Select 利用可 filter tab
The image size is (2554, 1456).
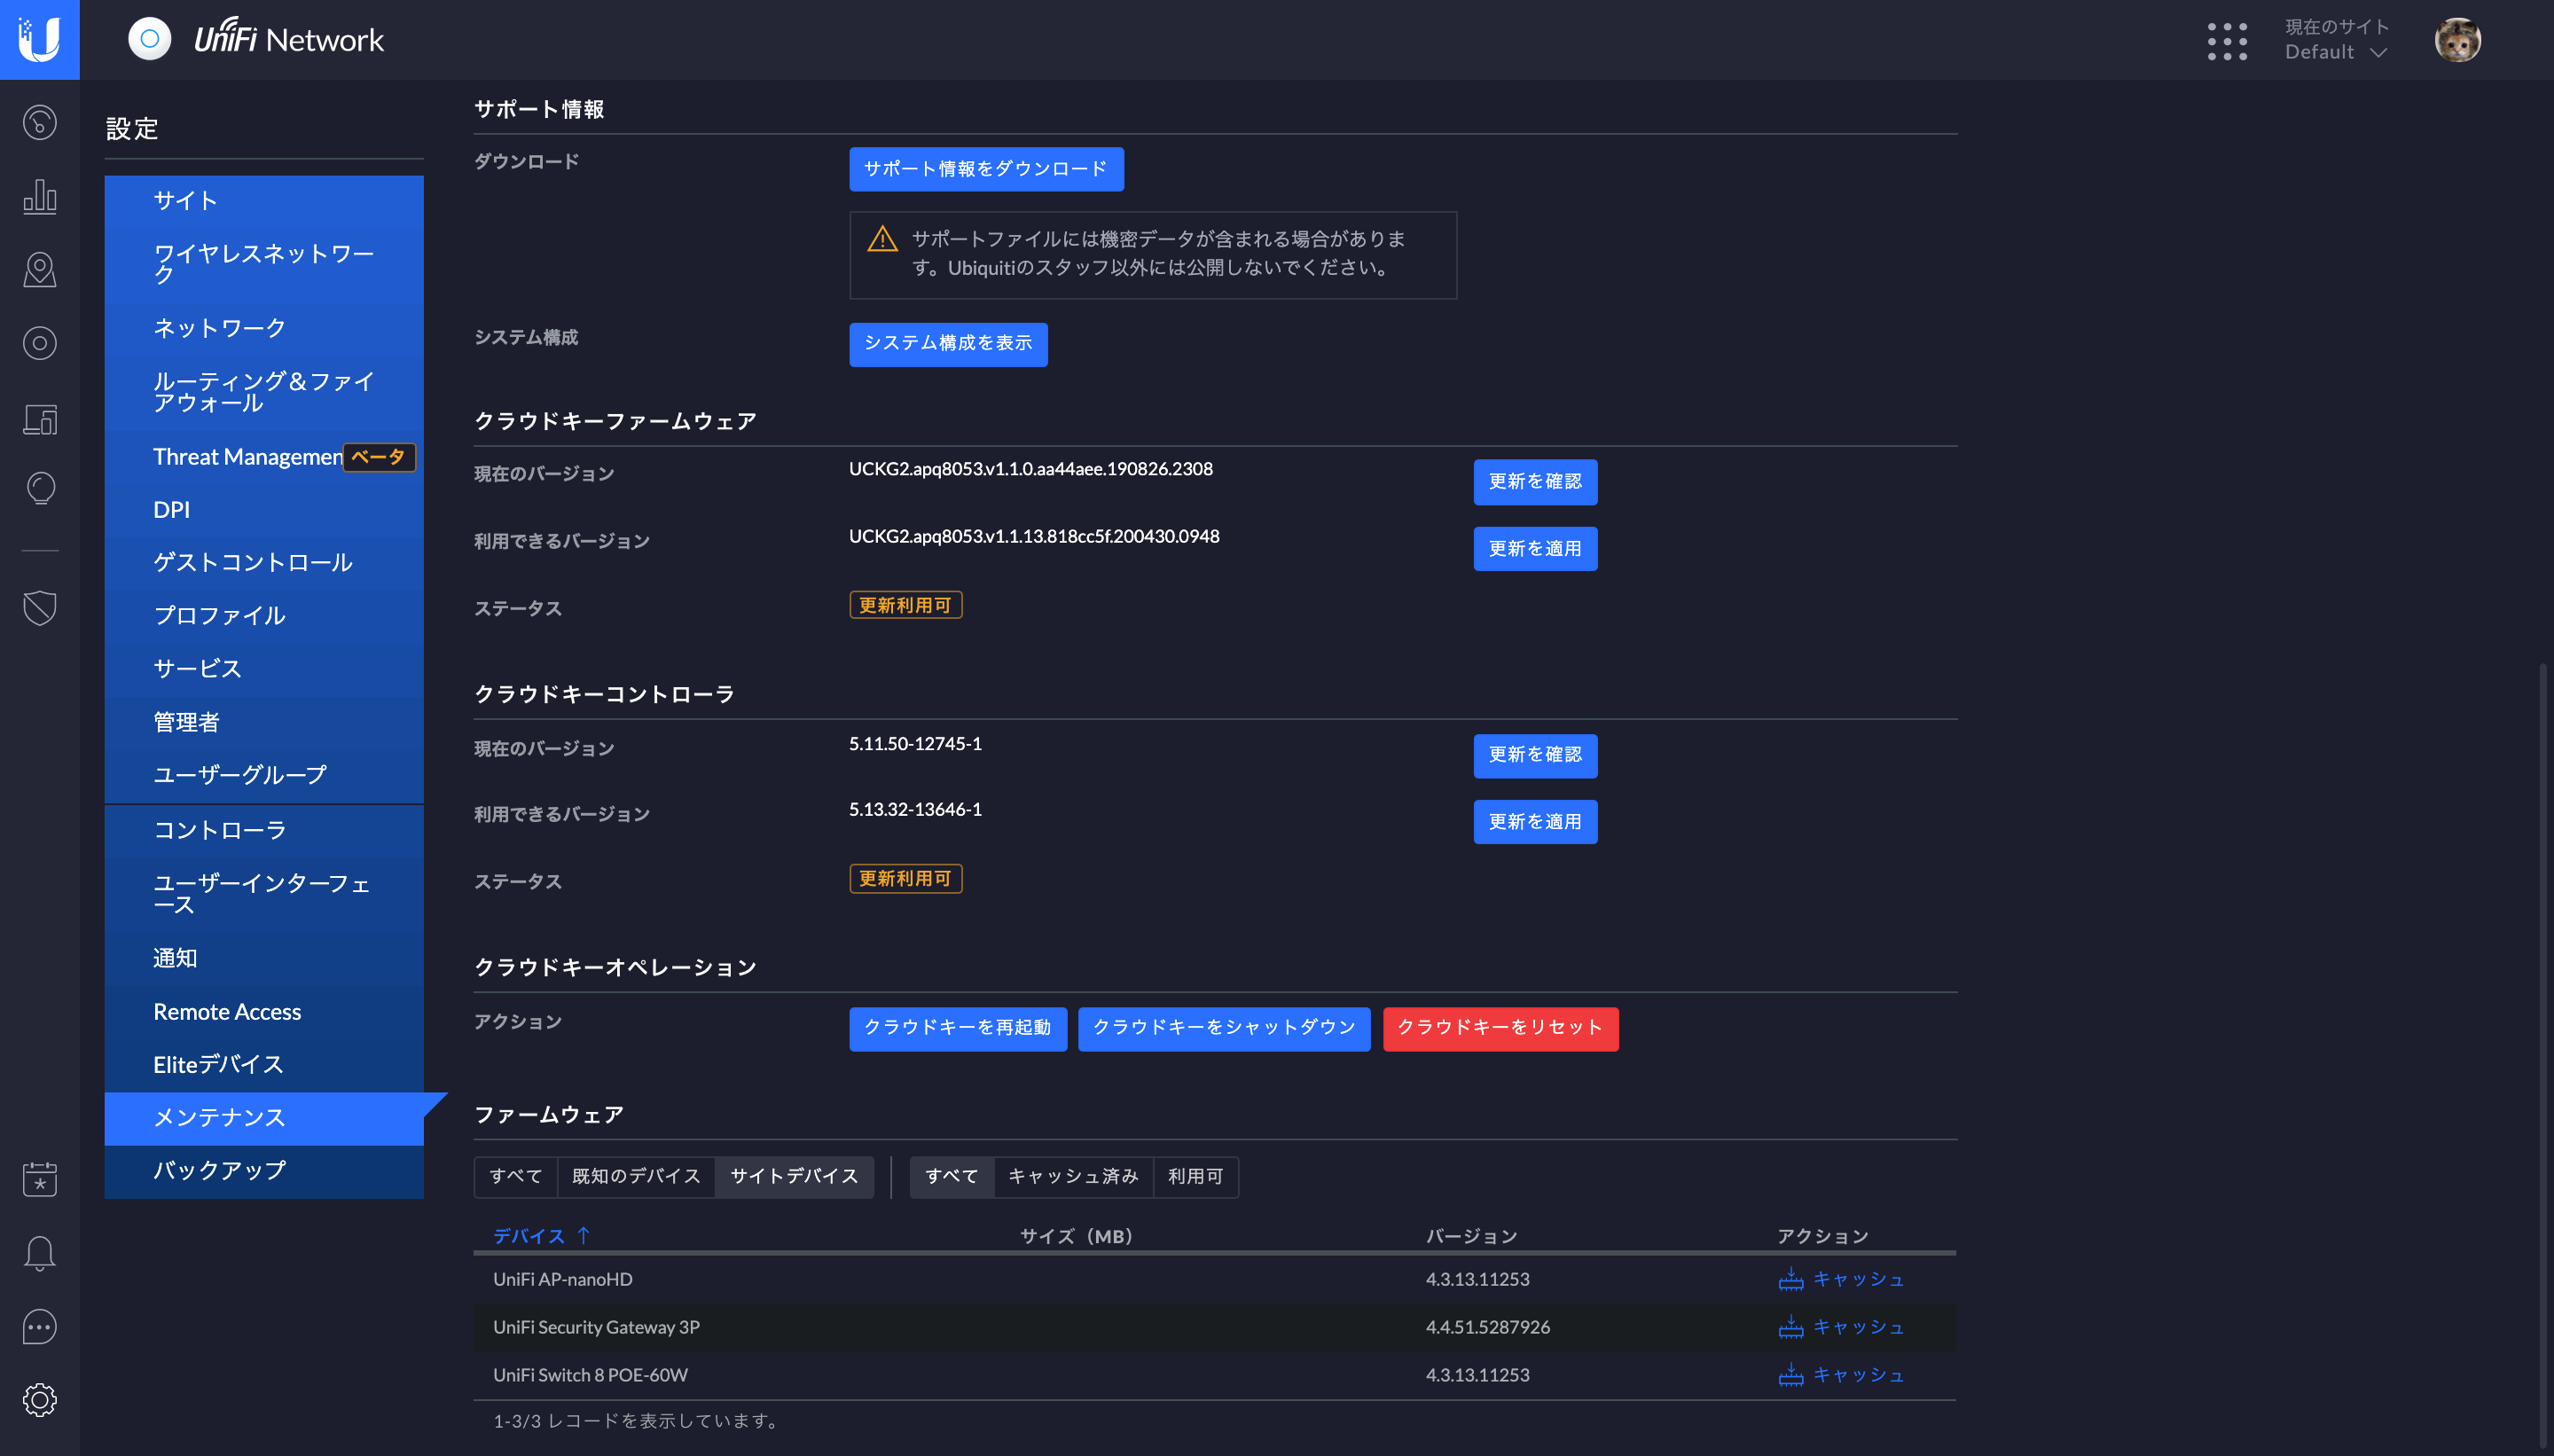click(x=1196, y=1177)
